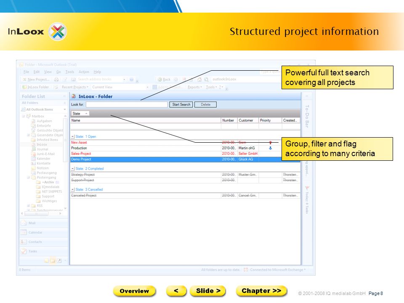Image resolution: width=404 pixels, height=303 pixels.
Task: Open the InLoox Folder toolbar button
Action: (35, 87)
